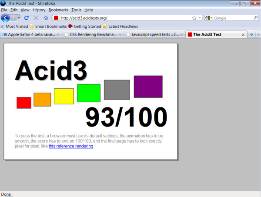This screenshot has height=197, width=261.
Task: Click the green square in Acid3 test
Action: pyautogui.click(x=89, y=93)
